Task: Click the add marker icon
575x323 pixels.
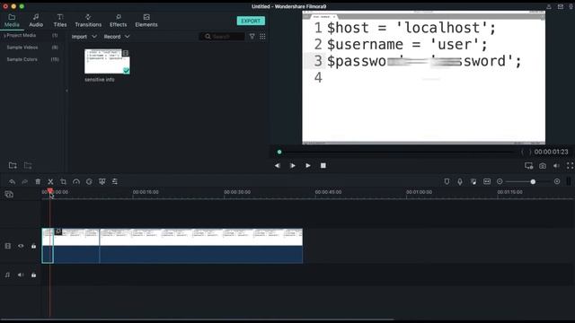Action: coord(447,181)
